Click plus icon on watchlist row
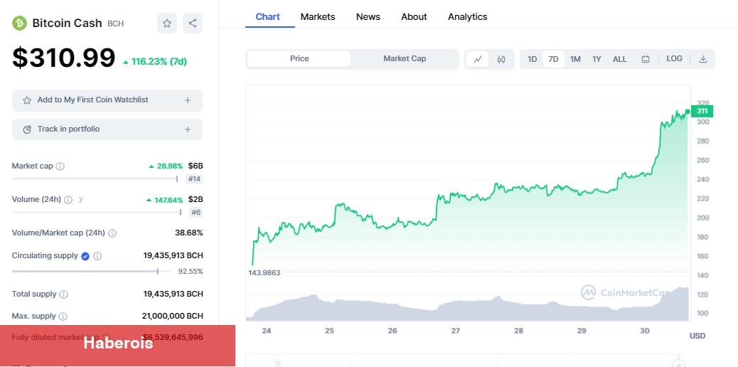The image size is (738, 367). click(x=187, y=100)
